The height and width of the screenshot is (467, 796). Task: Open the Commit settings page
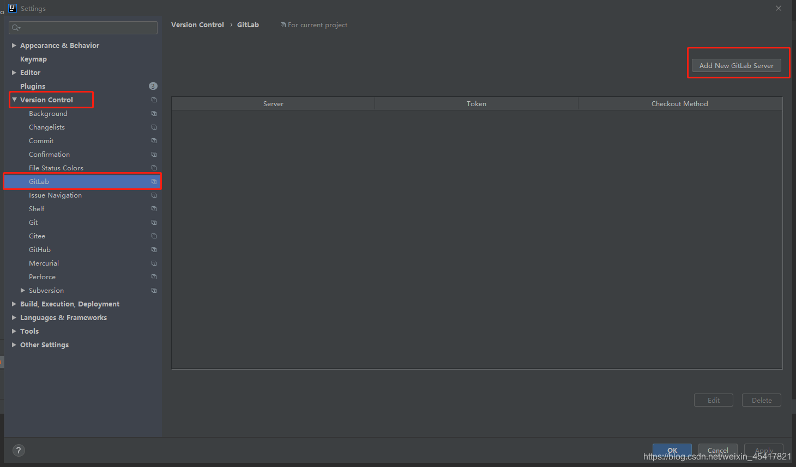[x=41, y=141]
